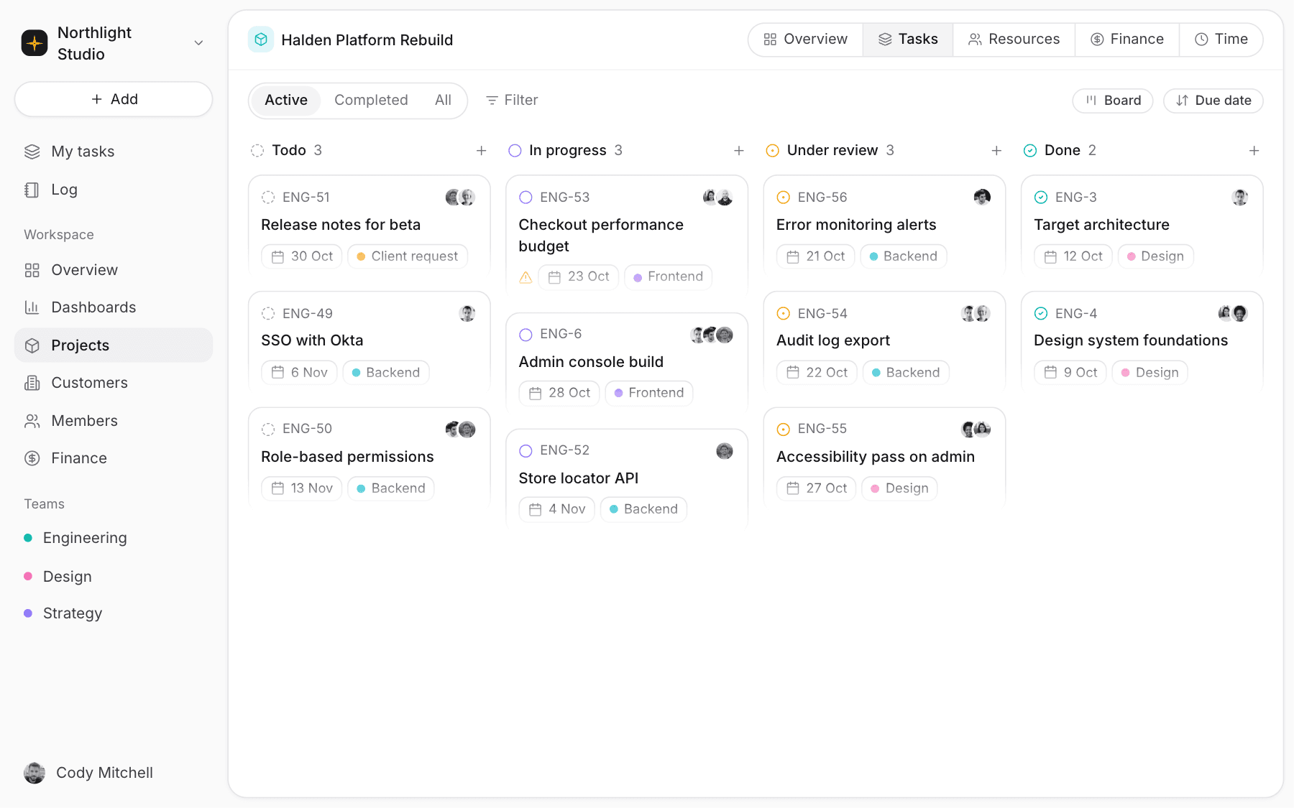Image resolution: width=1294 pixels, height=808 pixels.
Task: Click the Halden Platform Rebuild project cube icon
Action: [x=261, y=40]
